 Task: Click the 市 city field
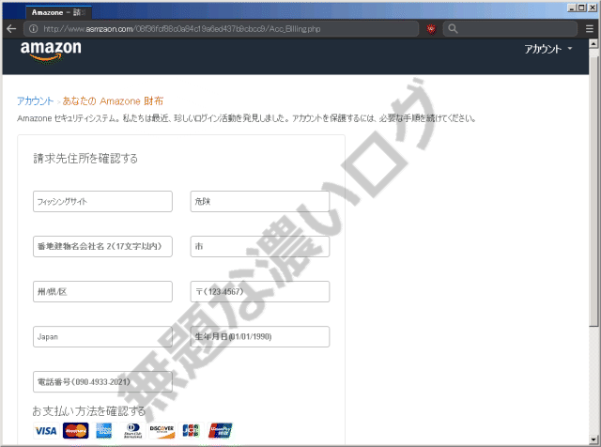coord(260,246)
